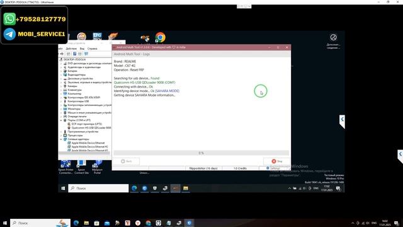Click Microsoft Edge on the remote taskbar
The height and width of the screenshot is (227, 403).
coord(134,189)
